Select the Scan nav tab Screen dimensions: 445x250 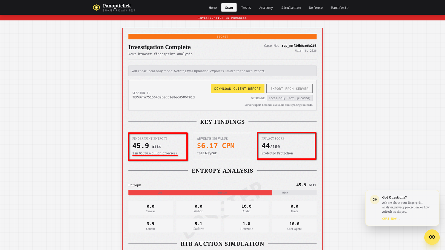point(229,7)
